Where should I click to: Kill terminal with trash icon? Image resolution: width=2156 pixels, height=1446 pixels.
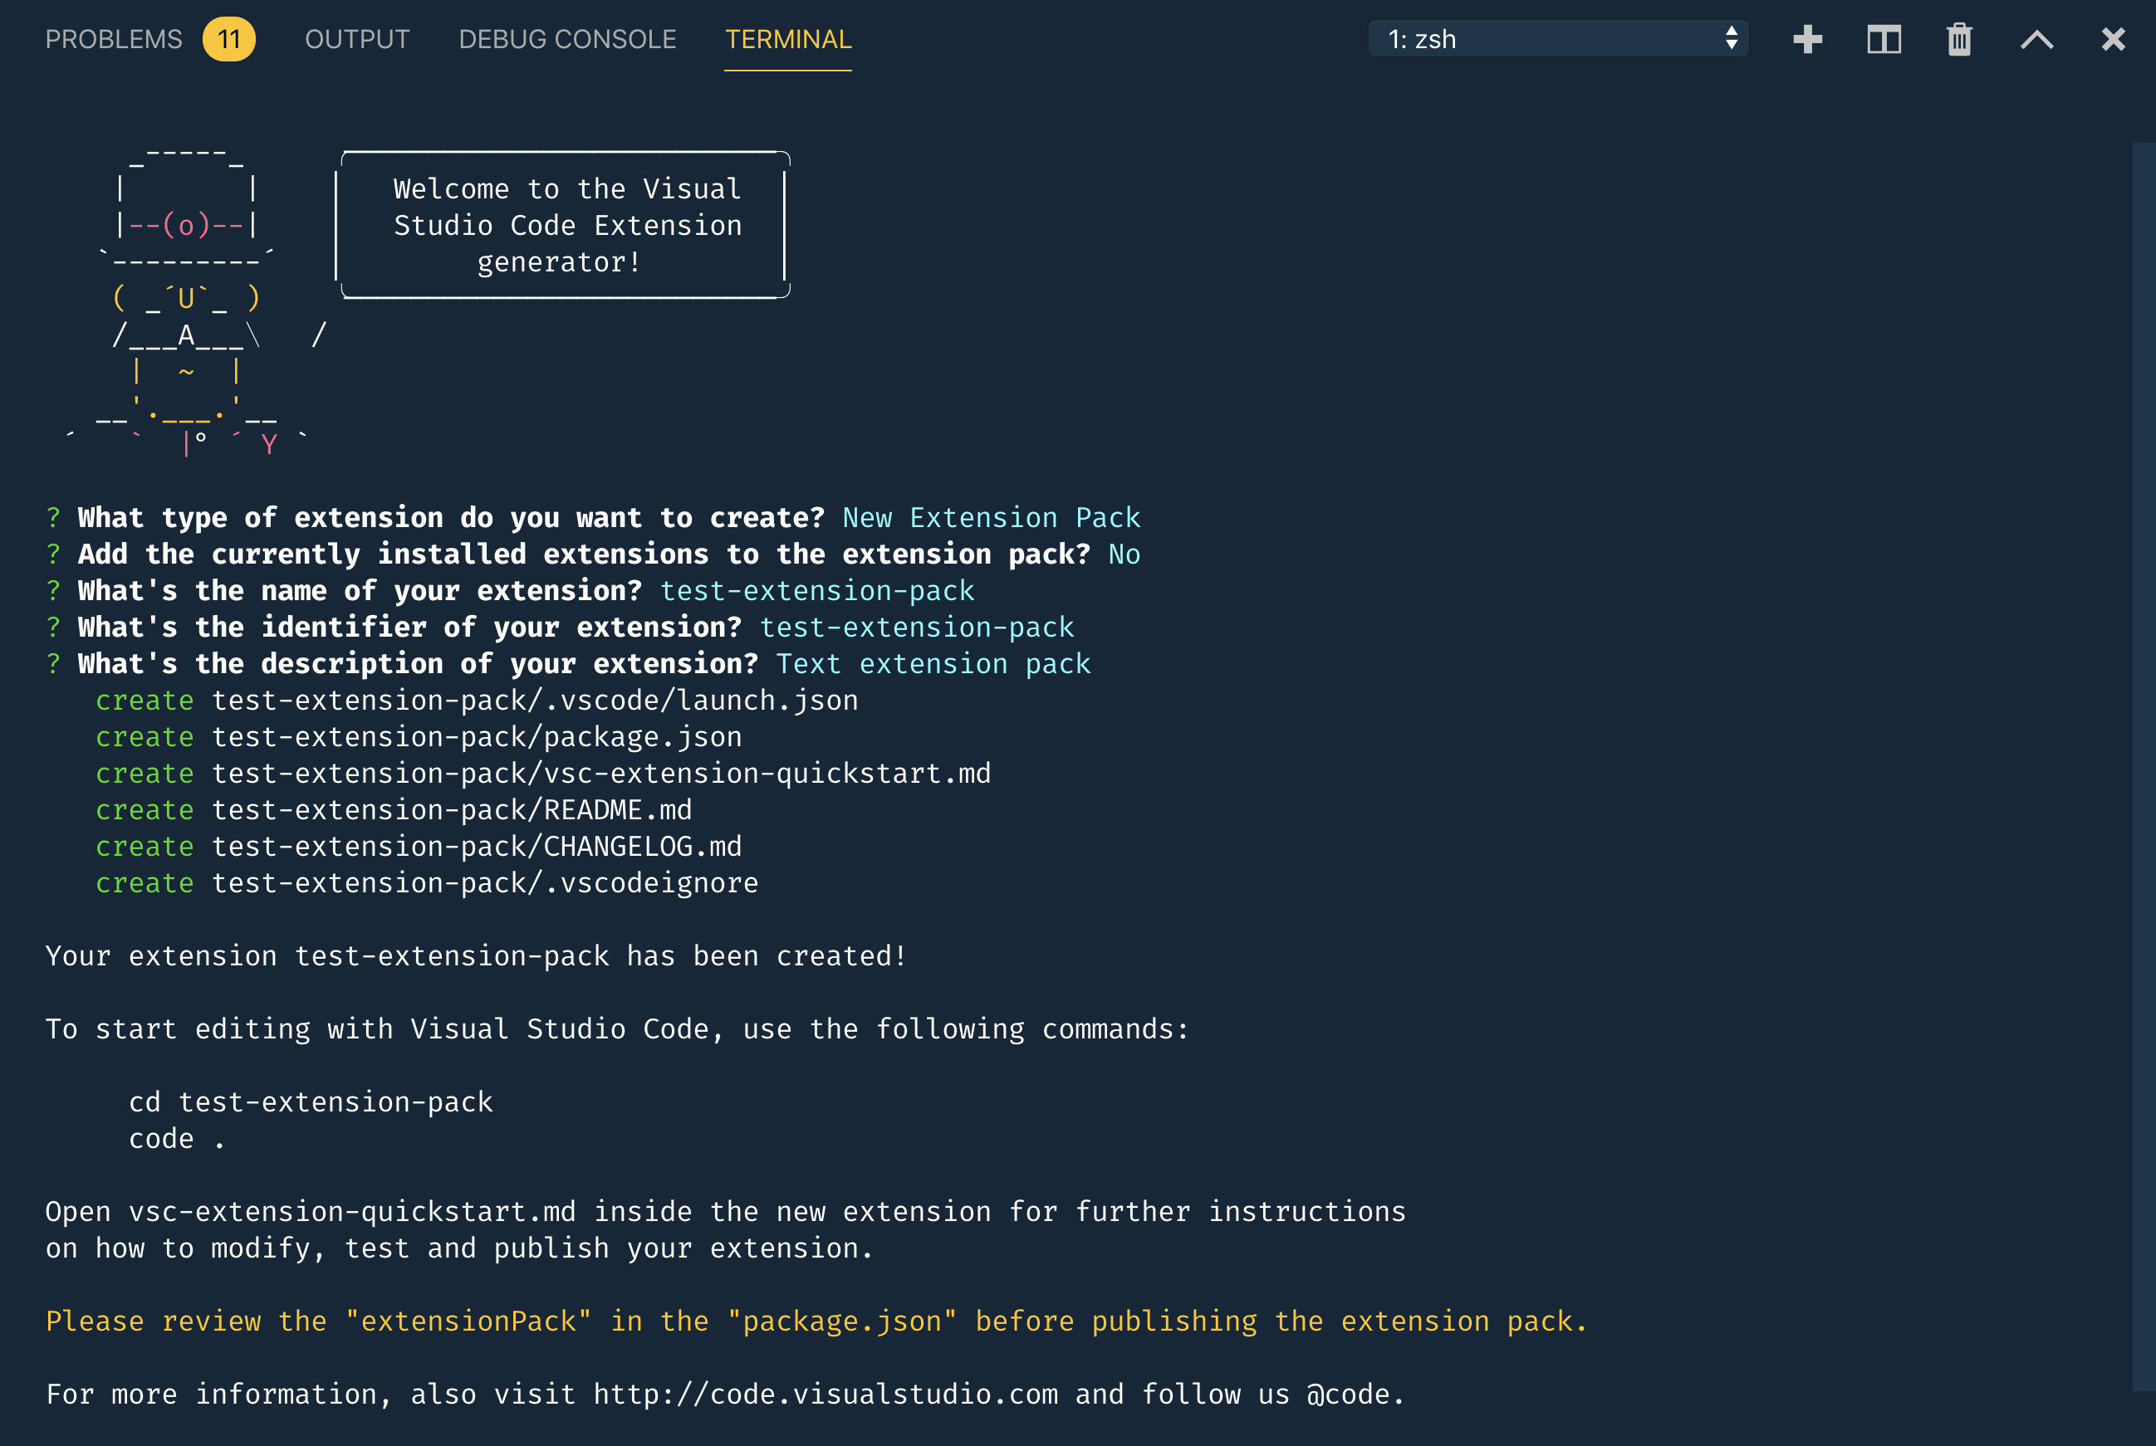pos(1959,40)
